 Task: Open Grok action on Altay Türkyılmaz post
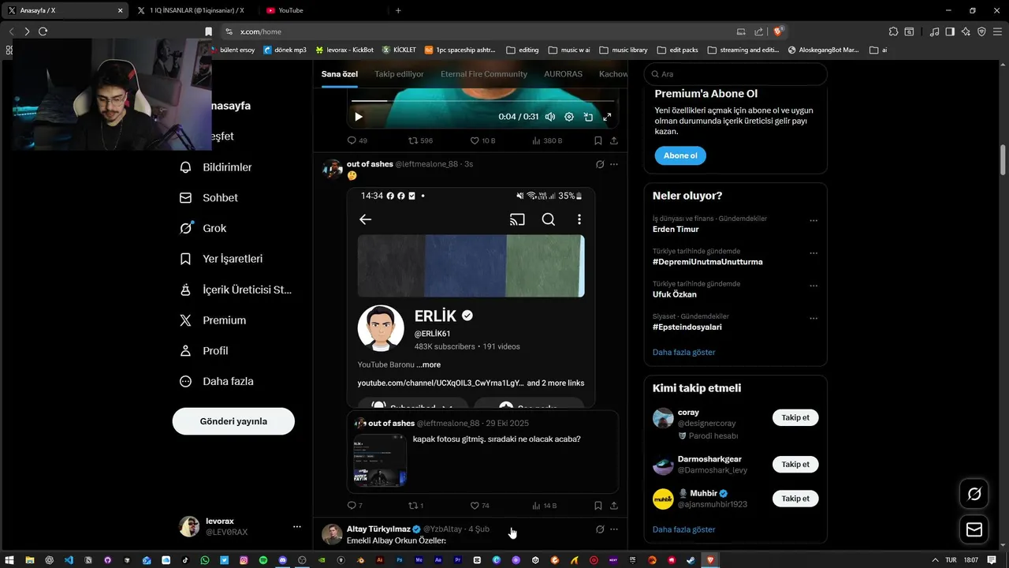point(600,529)
